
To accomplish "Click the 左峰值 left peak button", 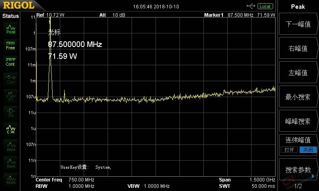I will (x=298, y=72).
